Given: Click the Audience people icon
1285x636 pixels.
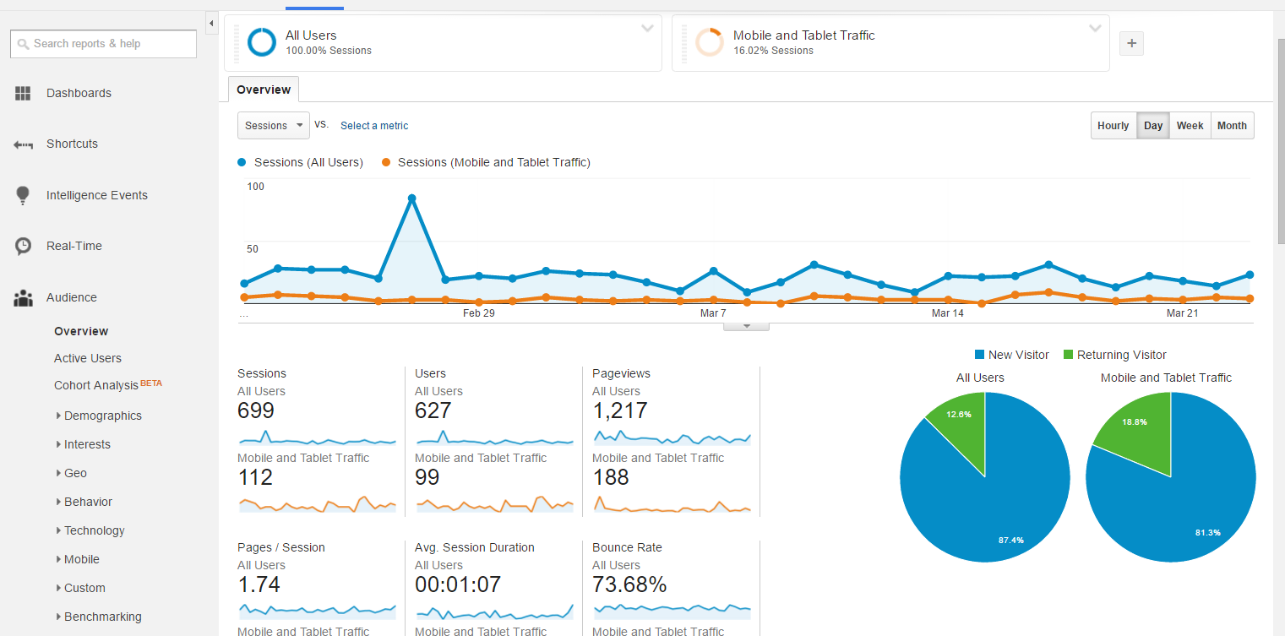Looking at the screenshot, I should [23, 296].
